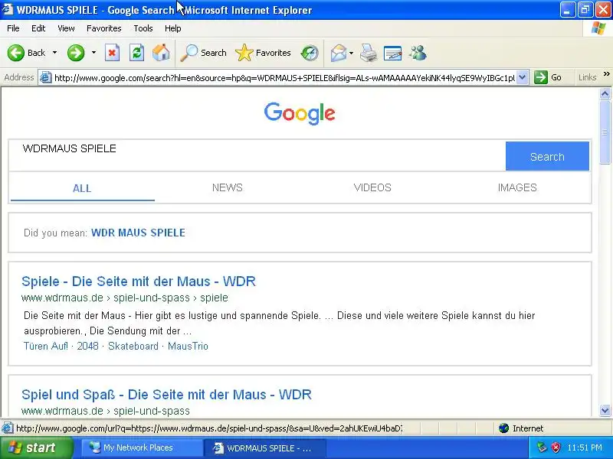613x459 pixels.
Task: Open the Favorites menu in the menu bar
Action: point(104,28)
